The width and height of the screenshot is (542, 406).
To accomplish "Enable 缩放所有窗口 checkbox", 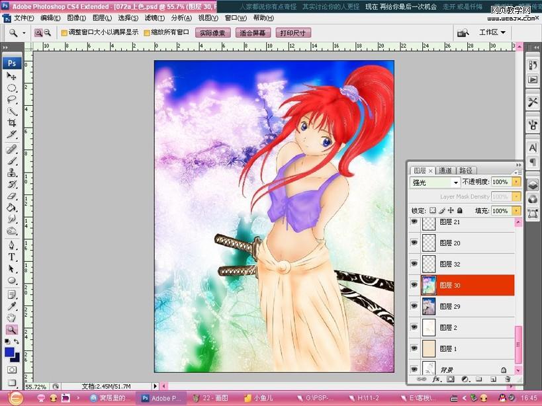I will (x=147, y=32).
